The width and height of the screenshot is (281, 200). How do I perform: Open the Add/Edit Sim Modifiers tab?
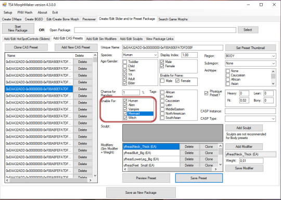click(x=101, y=39)
